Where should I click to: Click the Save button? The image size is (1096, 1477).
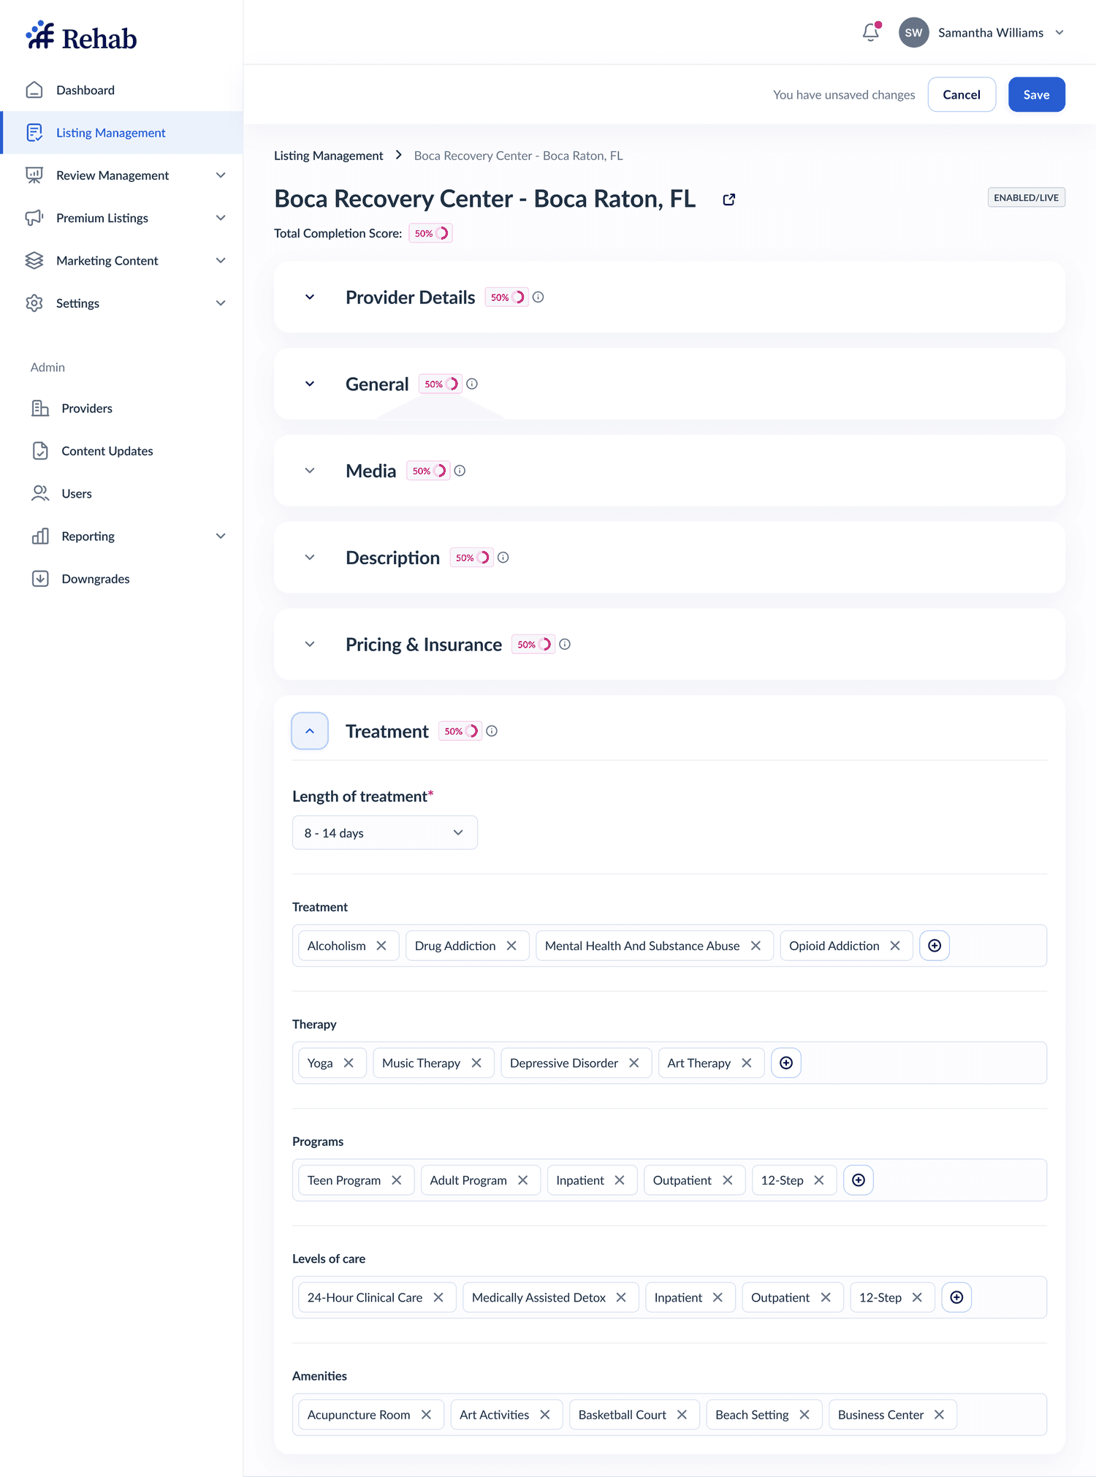pos(1036,94)
